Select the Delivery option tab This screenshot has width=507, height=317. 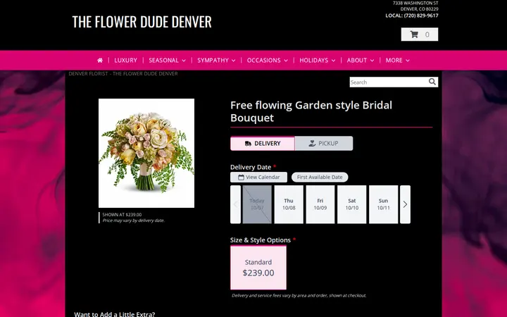(263, 144)
